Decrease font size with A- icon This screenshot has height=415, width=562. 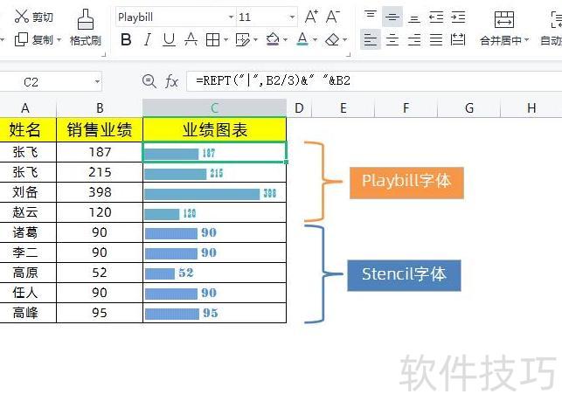pos(333,17)
